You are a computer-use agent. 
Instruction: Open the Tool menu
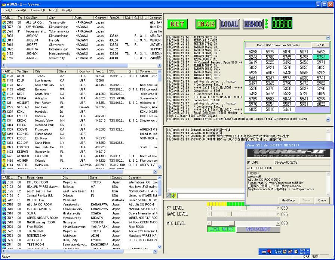click(x=53, y=10)
